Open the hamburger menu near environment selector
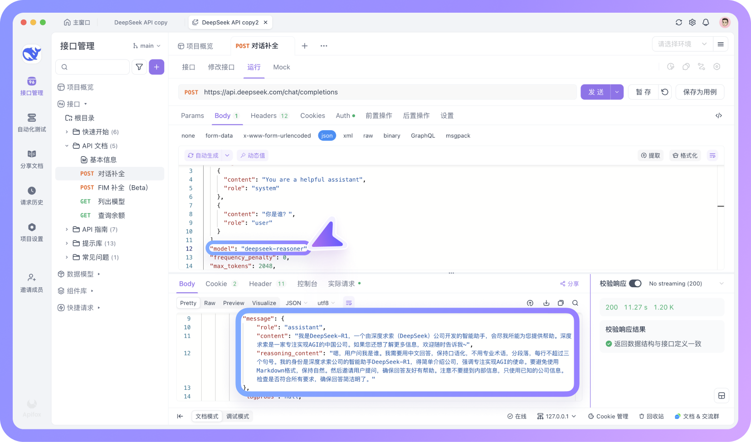 click(x=721, y=44)
